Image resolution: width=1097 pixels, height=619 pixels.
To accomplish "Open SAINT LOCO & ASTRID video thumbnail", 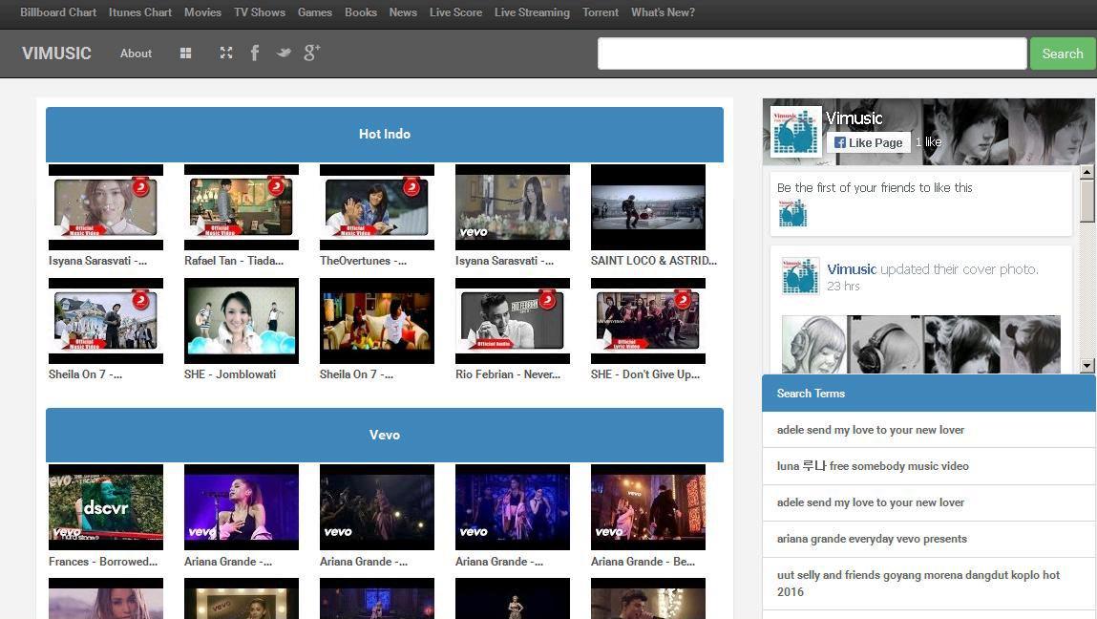I will 648,207.
